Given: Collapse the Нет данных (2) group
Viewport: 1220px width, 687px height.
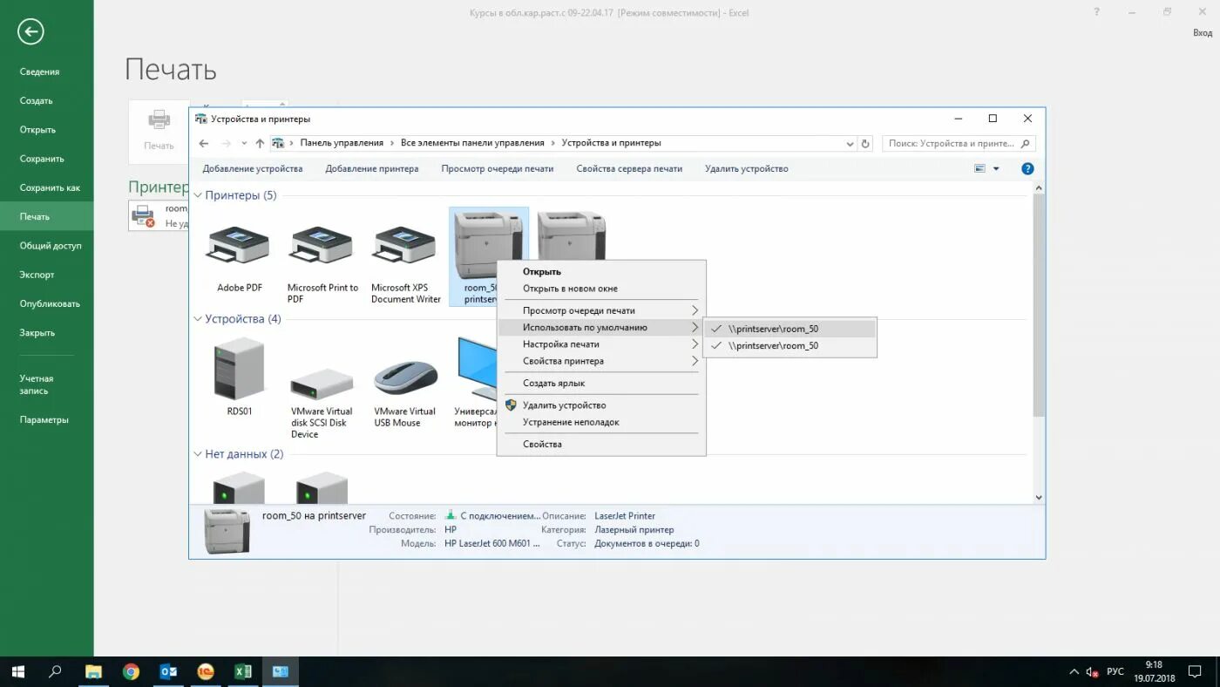Looking at the screenshot, I should point(198,454).
